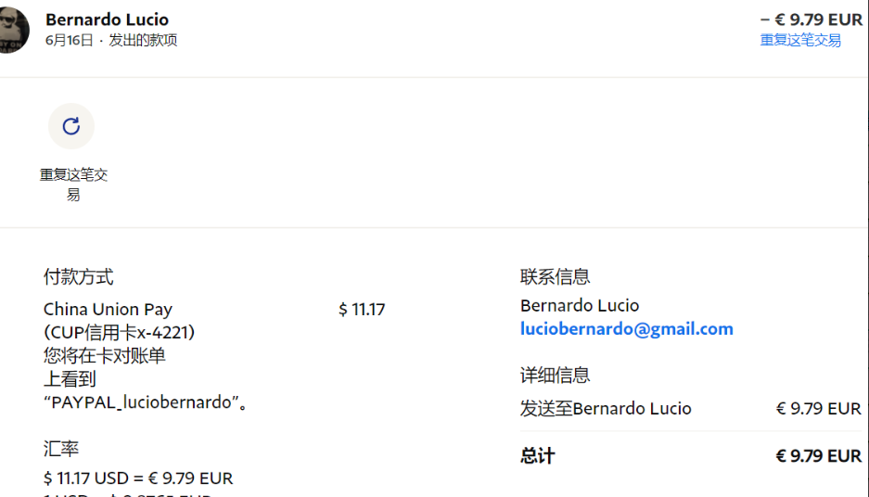
Task: Click the China Union Pay payment method
Action: coord(108,310)
